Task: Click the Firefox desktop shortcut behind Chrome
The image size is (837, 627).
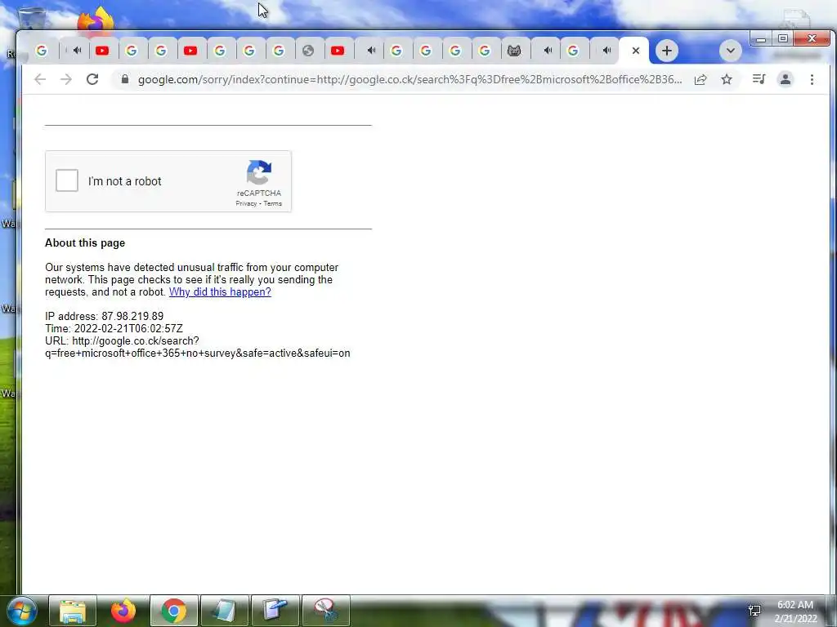Action: 96,20
